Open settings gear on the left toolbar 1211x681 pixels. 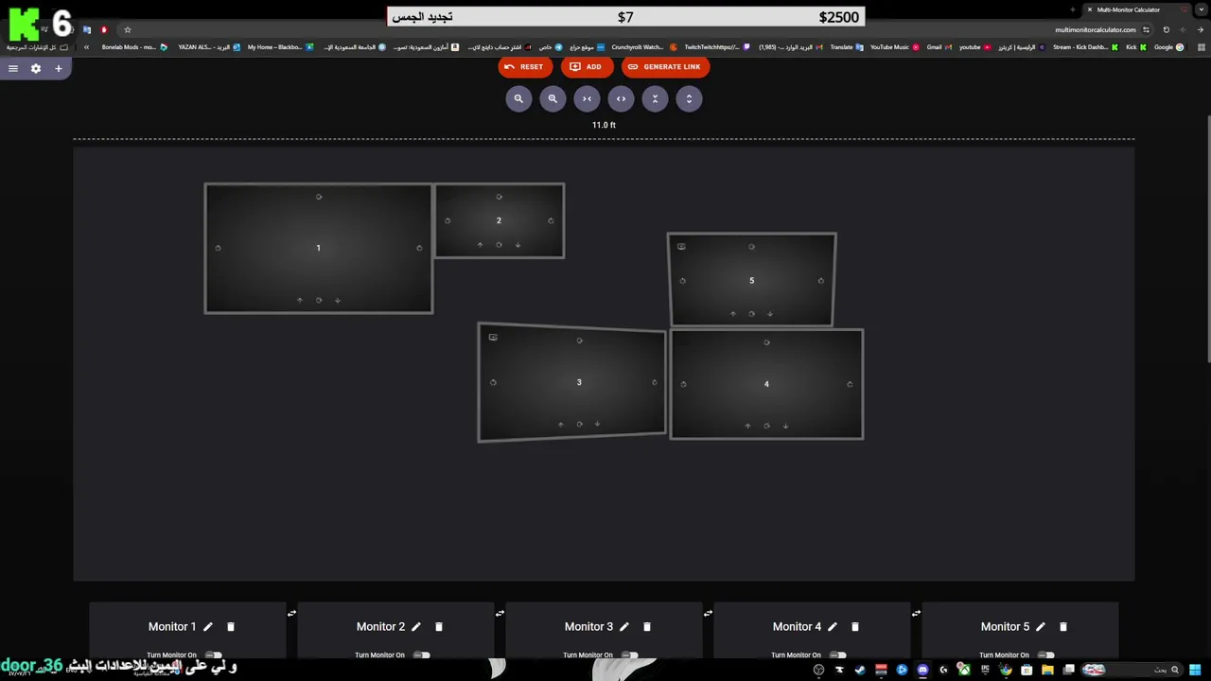[36, 68]
